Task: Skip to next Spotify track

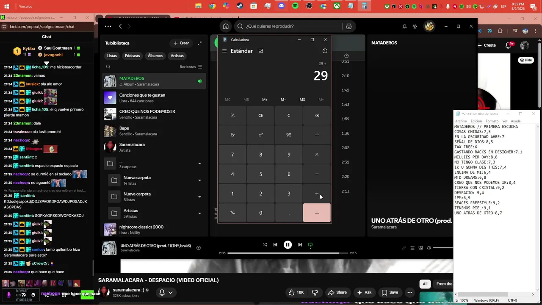Action: coord(300,245)
